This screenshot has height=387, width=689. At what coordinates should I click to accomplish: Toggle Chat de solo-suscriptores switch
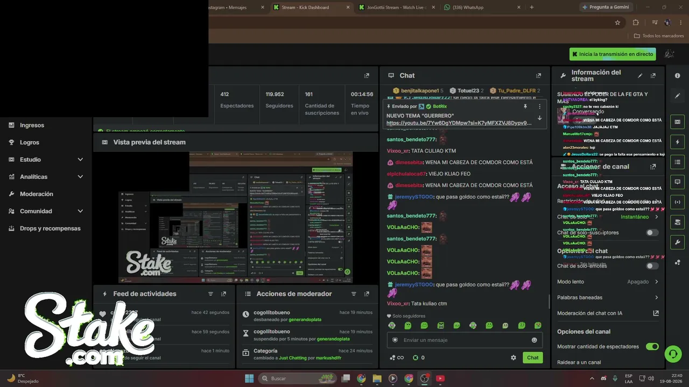point(652,233)
